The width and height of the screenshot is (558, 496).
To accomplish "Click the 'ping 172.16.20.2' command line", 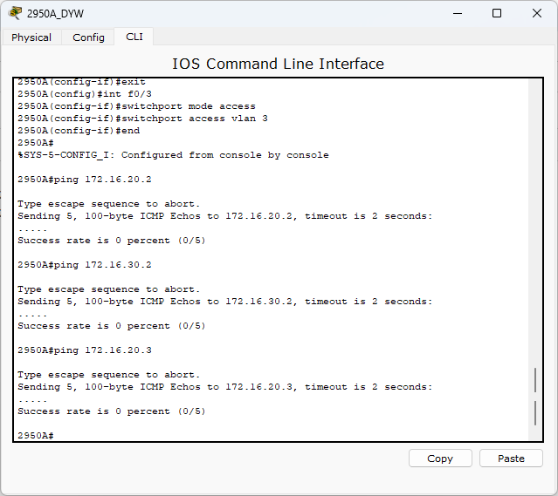I will [x=85, y=180].
